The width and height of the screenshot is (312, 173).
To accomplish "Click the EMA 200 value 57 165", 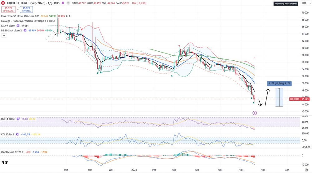I will [61, 16].
